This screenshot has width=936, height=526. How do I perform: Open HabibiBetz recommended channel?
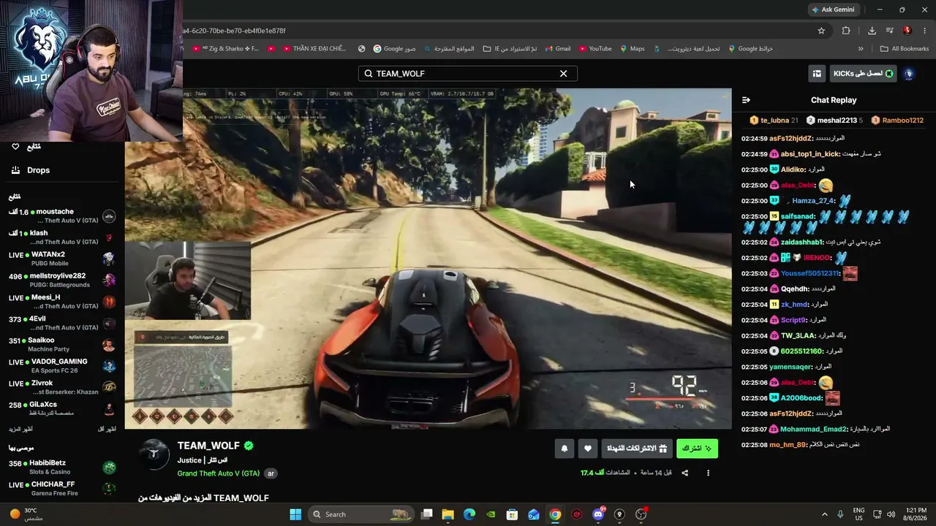[x=62, y=468]
